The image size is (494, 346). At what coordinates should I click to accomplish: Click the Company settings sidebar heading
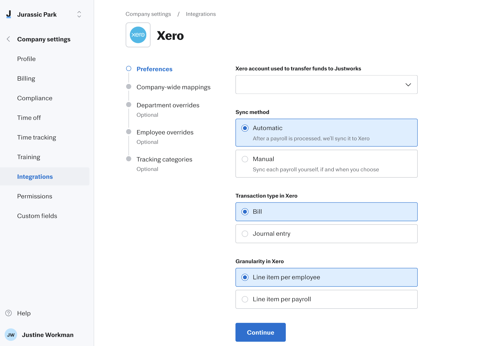(x=44, y=39)
